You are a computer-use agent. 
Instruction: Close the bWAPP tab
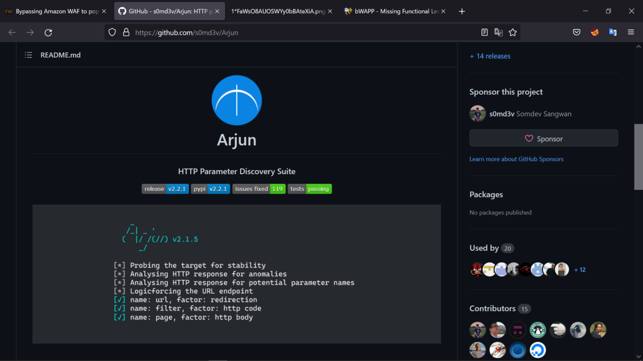tap(444, 11)
